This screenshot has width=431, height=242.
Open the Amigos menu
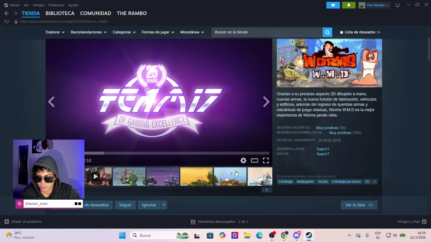[x=38, y=5]
